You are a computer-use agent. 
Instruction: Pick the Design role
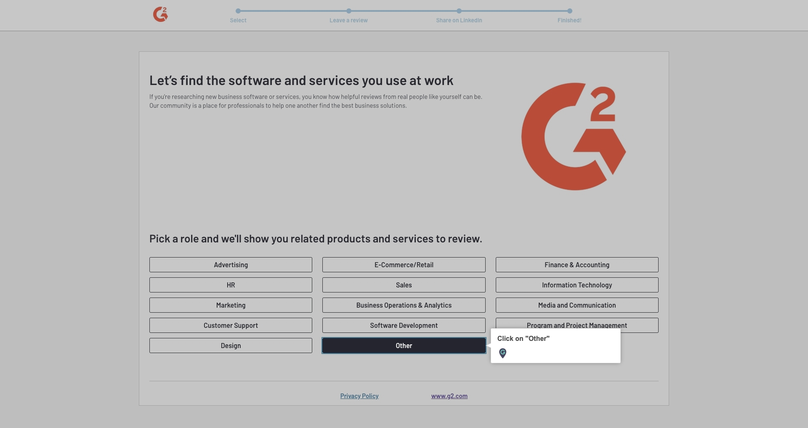click(231, 346)
